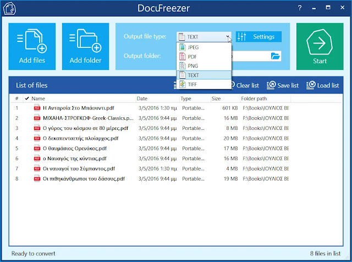
Task: Click the 20 MB size cell
Action: [x=230, y=138]
